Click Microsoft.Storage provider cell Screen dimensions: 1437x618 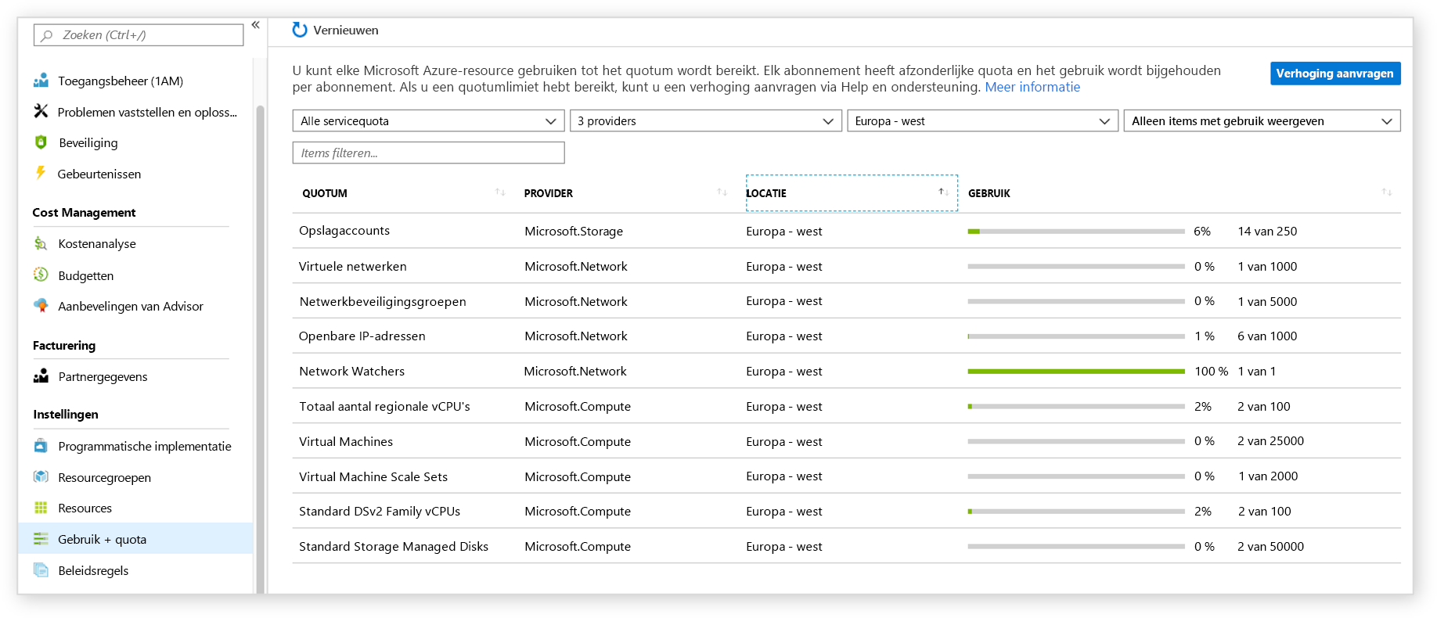click(574, 232)
